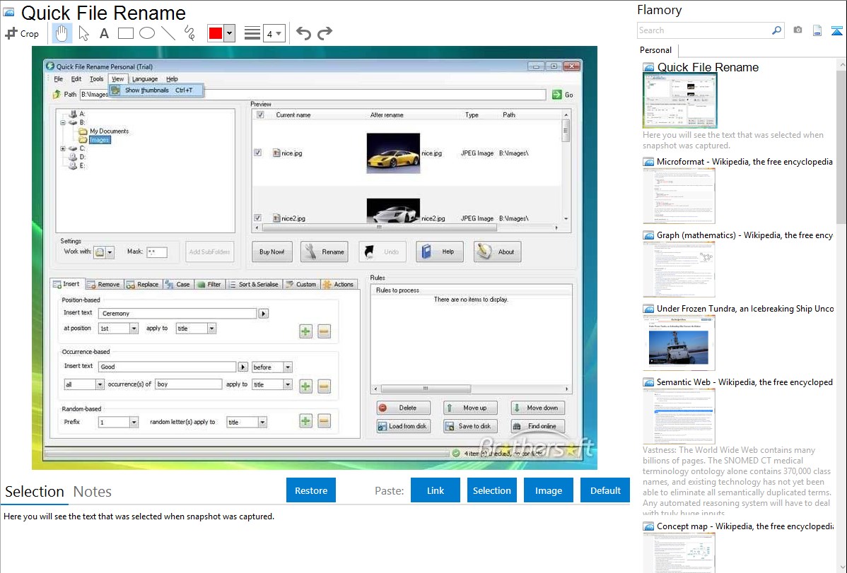
Task: Open the Actions tab
Action: 338,285
